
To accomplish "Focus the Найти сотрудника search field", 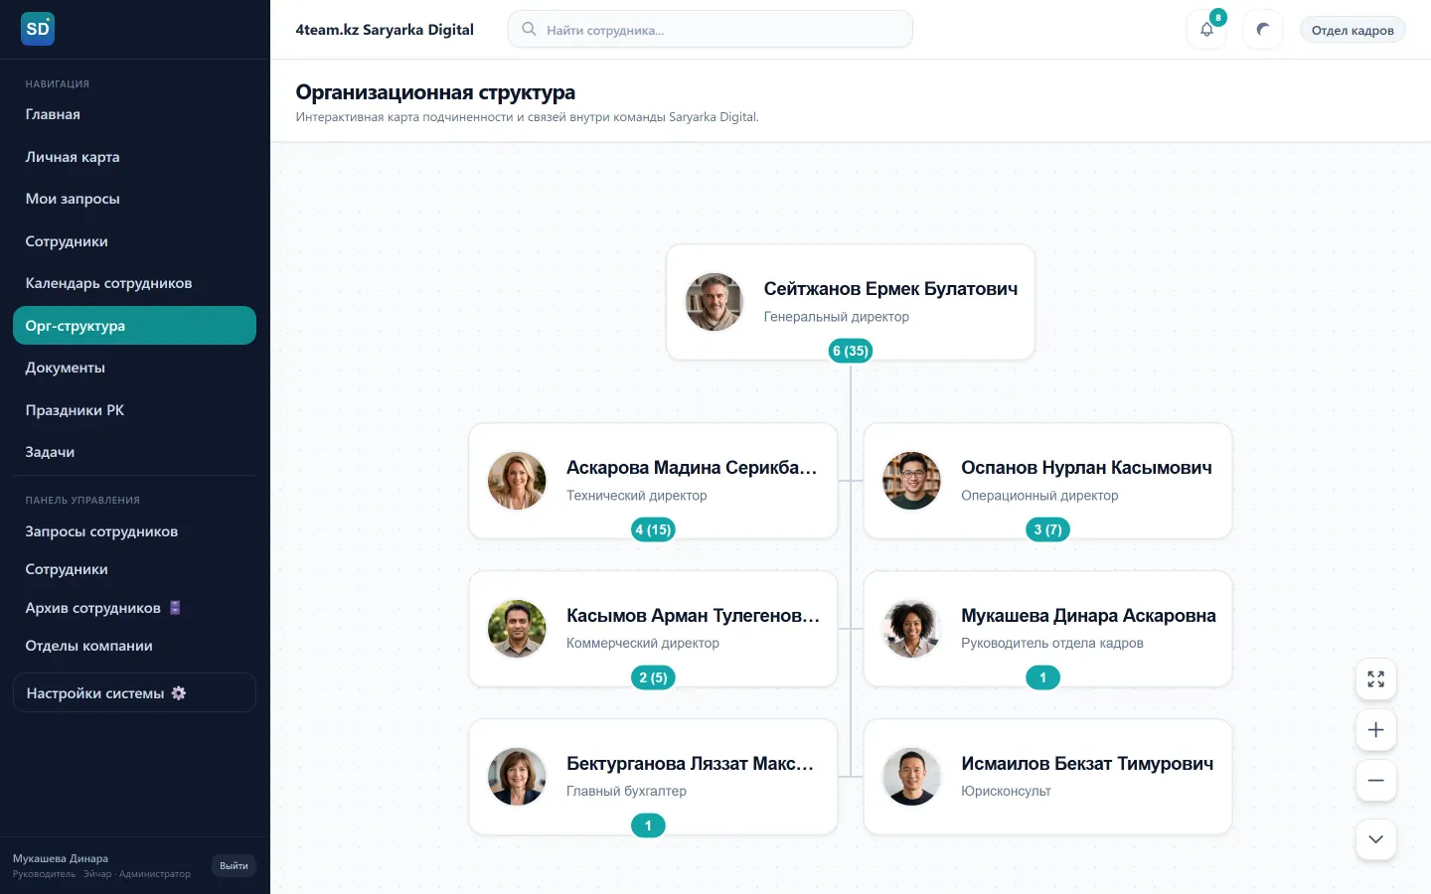I will (711, 30).
